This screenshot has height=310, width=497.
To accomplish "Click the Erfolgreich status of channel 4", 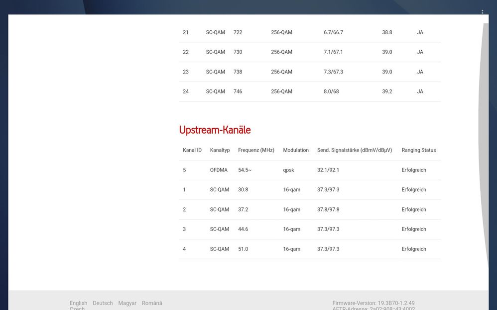I will pyautogui.click(x=414, y=249).
